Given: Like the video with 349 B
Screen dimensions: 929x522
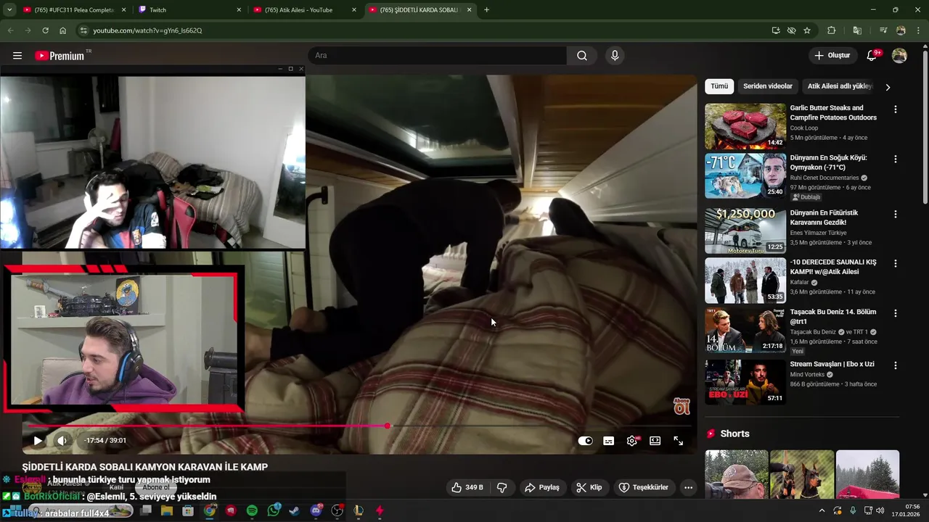Looking at the screenshot, I should pyautogui.click(x=467, y=487).
